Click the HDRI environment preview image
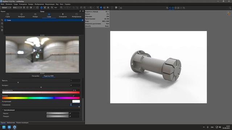 [42, 55]
